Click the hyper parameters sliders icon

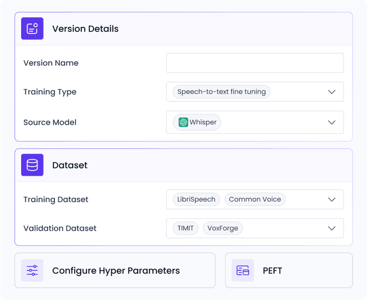coord(32,270)
